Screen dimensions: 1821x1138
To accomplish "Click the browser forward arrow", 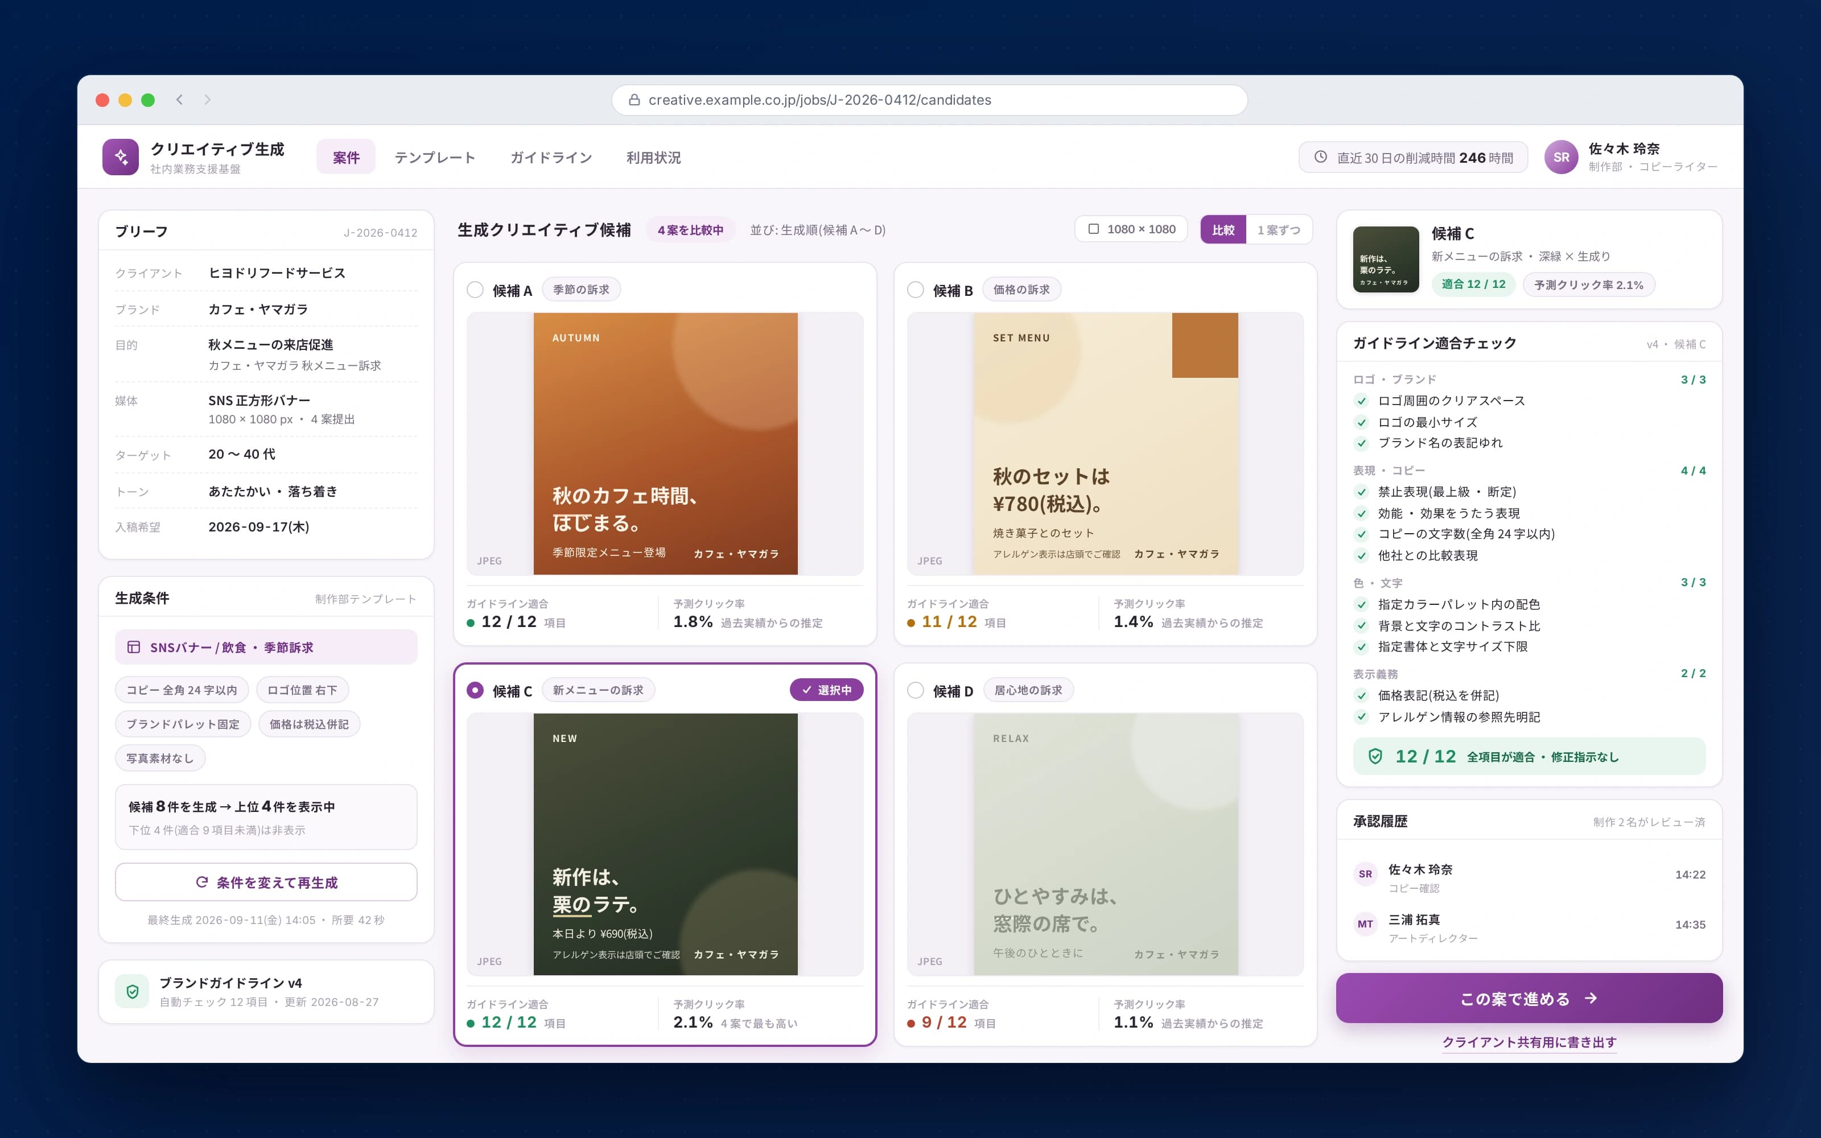I will (x=208, y=100).
